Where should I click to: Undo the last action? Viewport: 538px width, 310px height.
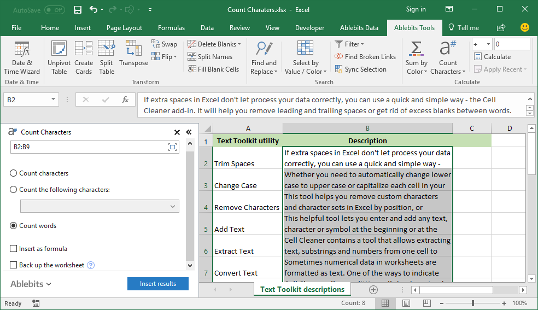[x=93, y=10]
